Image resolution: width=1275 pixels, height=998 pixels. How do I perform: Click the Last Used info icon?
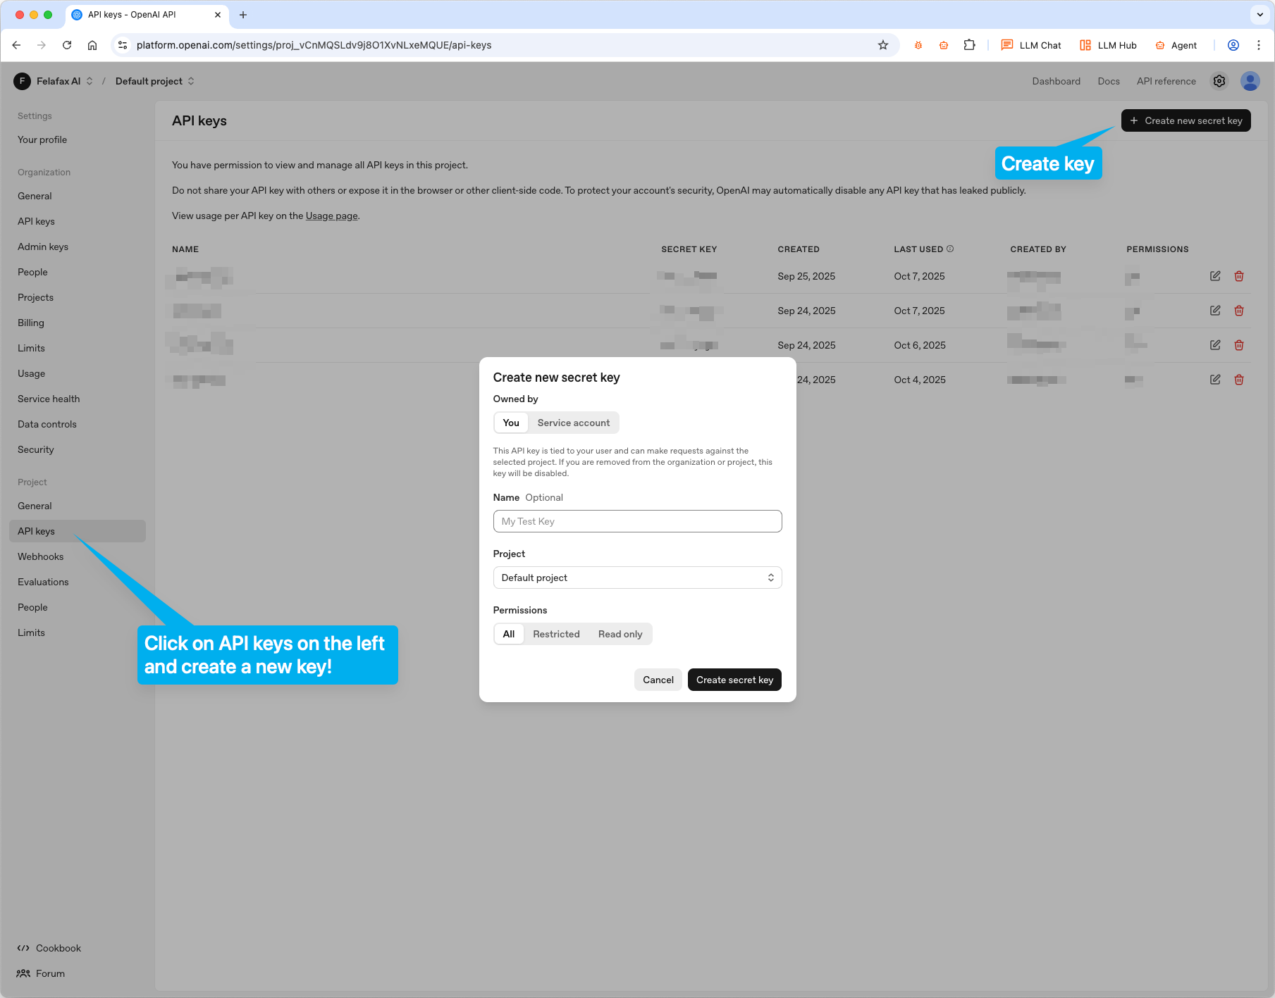point(950,249)
